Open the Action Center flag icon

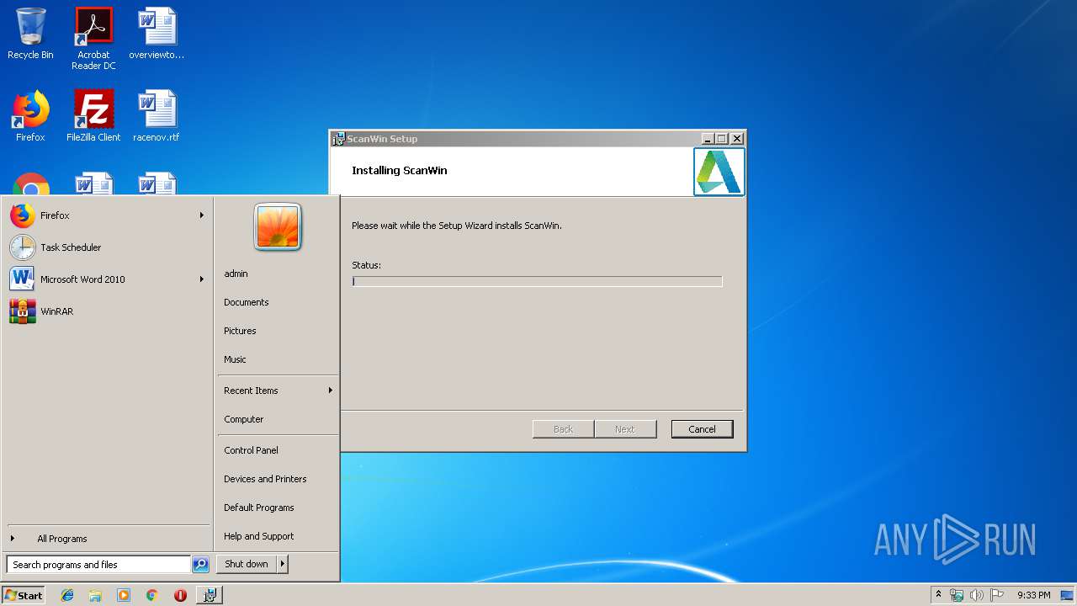[997, 595]
